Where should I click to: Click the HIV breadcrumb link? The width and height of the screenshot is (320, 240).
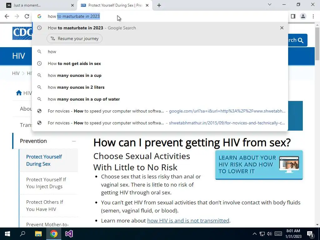tap(16, 73)
